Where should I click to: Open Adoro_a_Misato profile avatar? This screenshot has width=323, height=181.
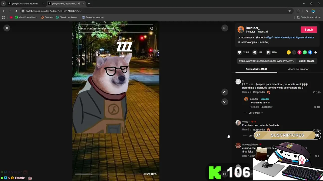(x=238, y=146)
